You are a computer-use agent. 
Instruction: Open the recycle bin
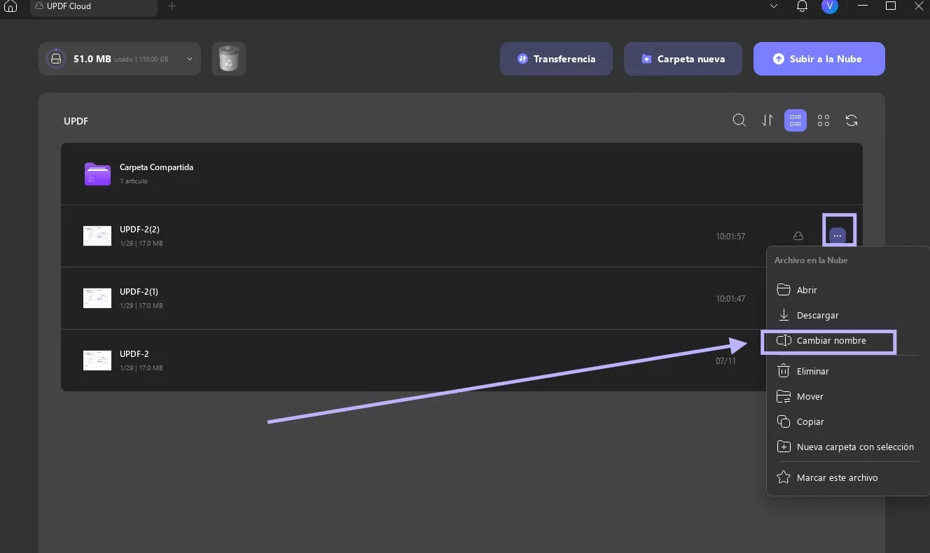pos(229,59)
